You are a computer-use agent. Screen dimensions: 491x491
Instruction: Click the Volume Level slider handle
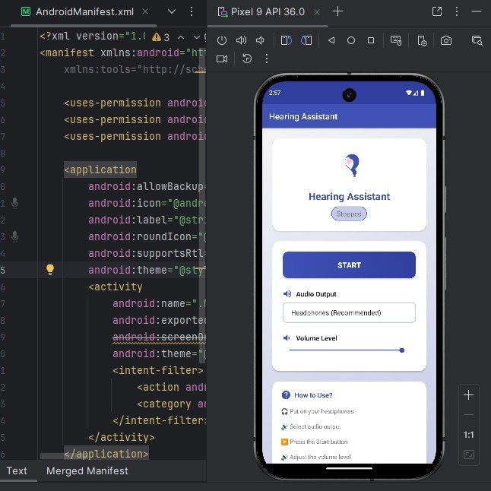pyautogui.click(x=401, y=350)
